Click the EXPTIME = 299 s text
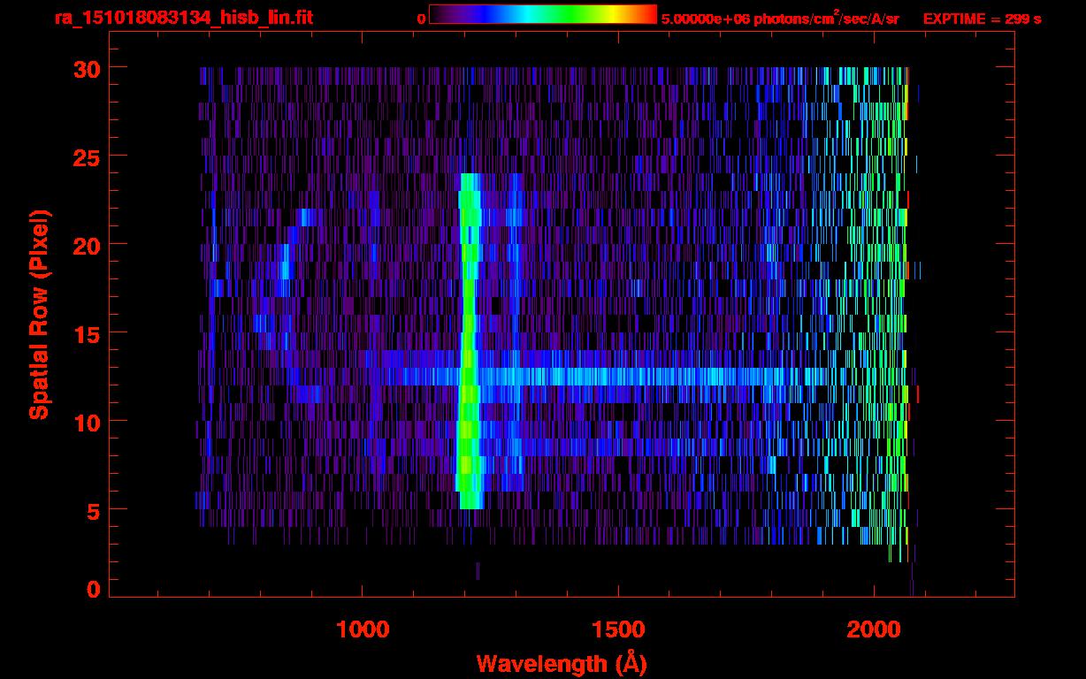Viewport: 1086px width, 679px height. tap(982, 19)
